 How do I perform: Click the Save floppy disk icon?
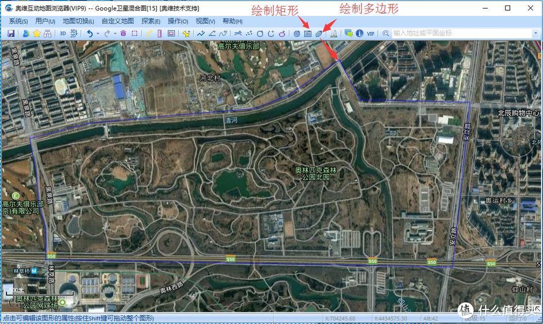point(11,33)
